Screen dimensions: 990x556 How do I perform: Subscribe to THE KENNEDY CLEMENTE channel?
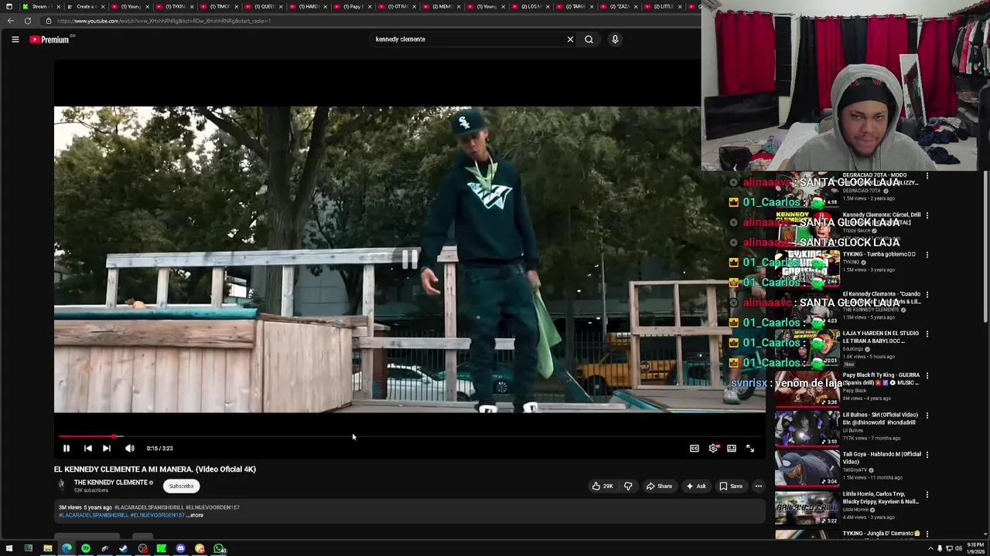click(x=182, y=486)
